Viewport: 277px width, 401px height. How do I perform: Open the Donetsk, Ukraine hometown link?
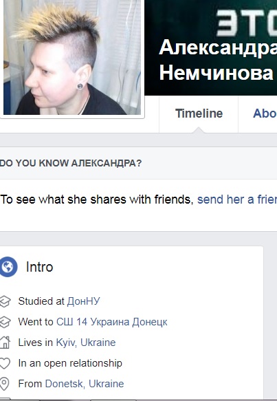coord(85,384)
